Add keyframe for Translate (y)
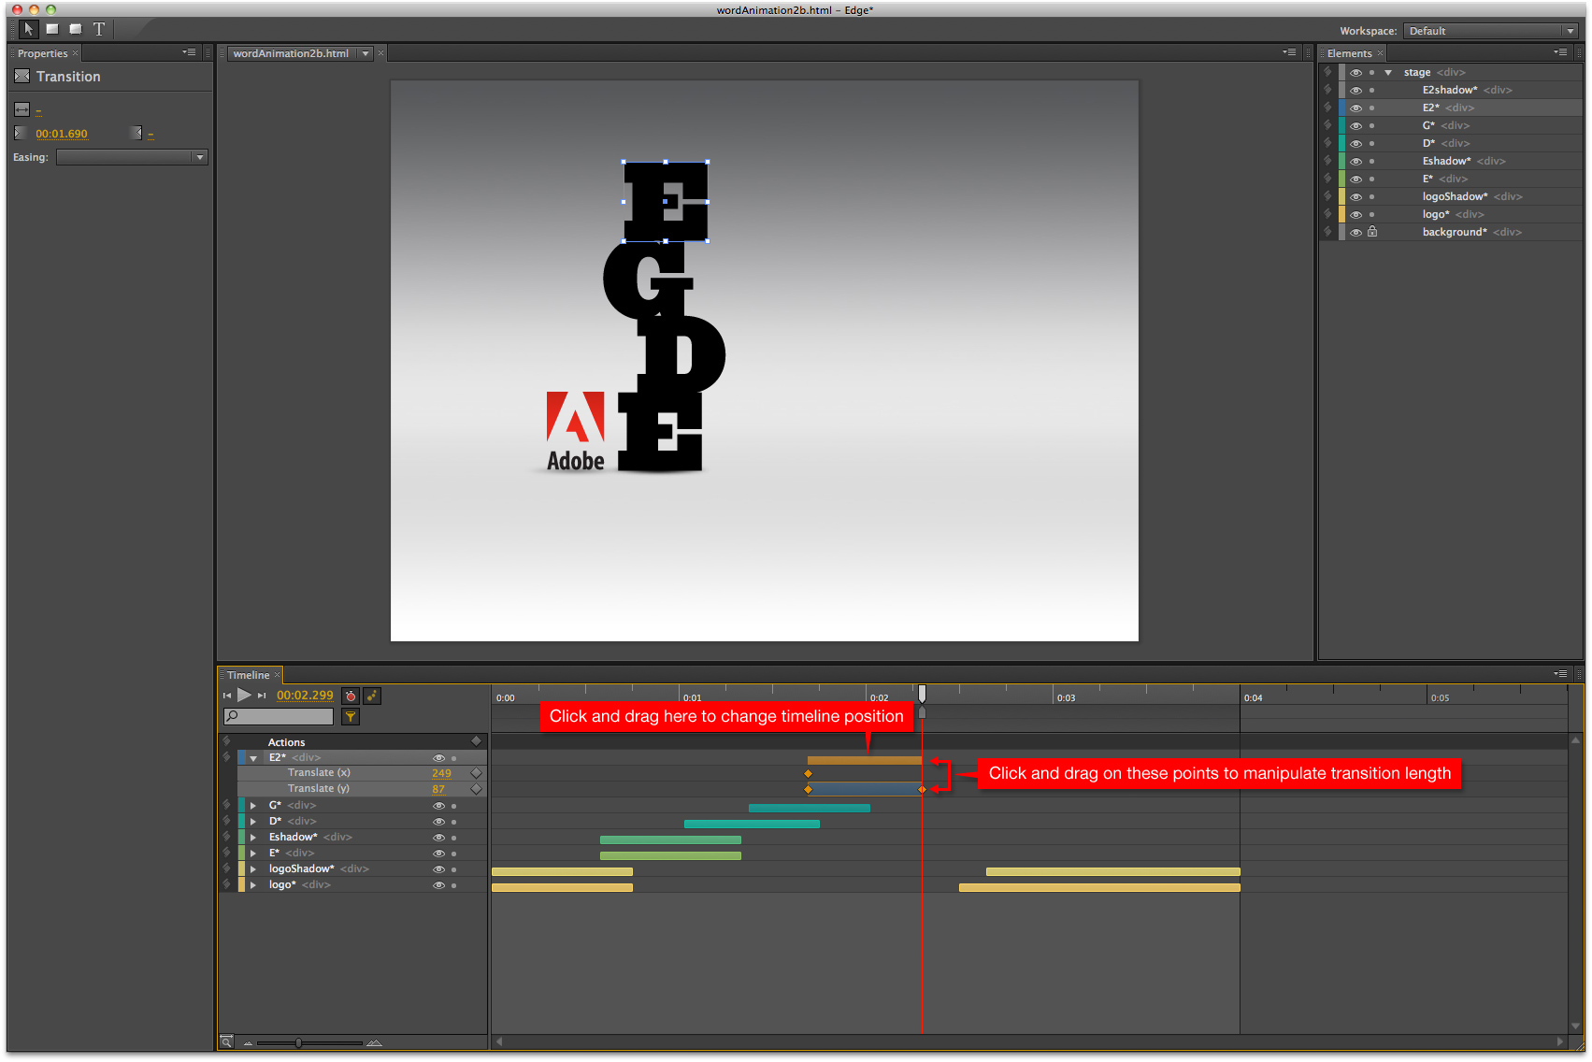Viewport: 1592px width, 1062px height. [x=476, y=789]
